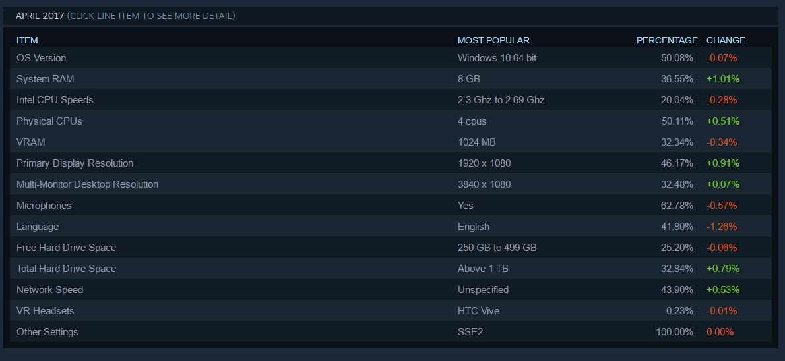
Task: Open Primary Display Resolution details
Action: 75,163
